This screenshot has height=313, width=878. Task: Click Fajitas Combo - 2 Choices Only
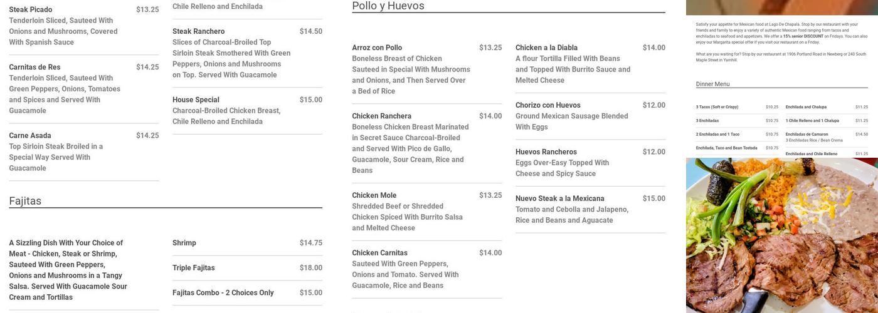(x=223, y=293)
